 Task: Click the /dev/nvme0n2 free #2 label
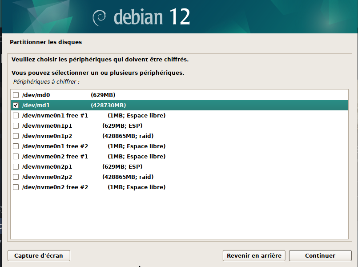click(x=55, y=187)
